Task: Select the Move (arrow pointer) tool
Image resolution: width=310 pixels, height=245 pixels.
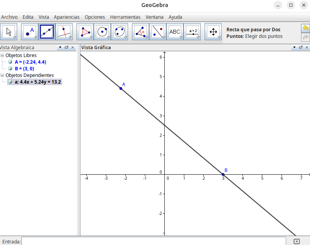Action: (x=9, y=32)
